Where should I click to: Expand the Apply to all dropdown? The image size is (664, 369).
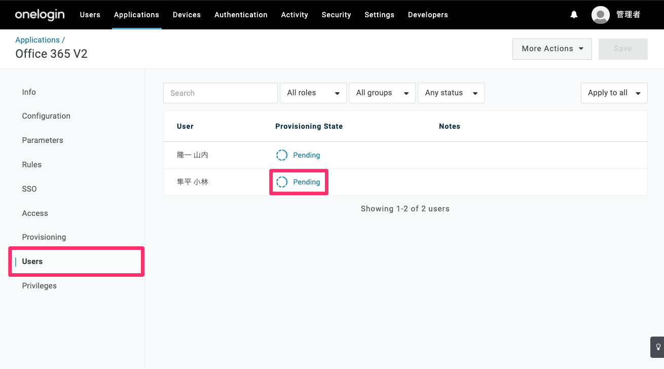614,93
